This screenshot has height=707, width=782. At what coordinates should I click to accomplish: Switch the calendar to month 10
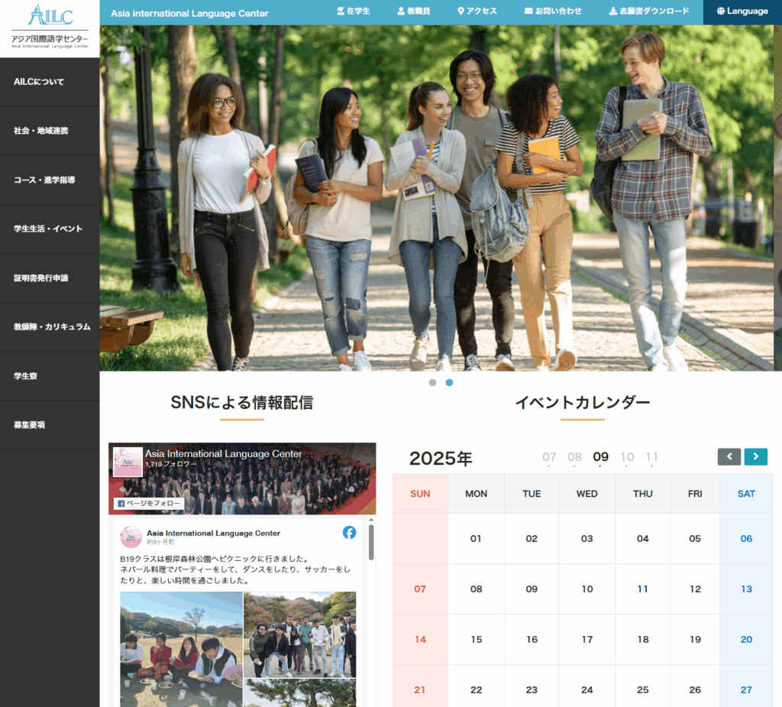coord(627,457)
